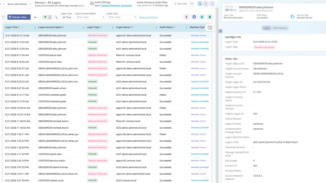The height and width of the screenshot is (183, 326).
Task: Open the All Time logon time selector
Action: tap(67, 17)
